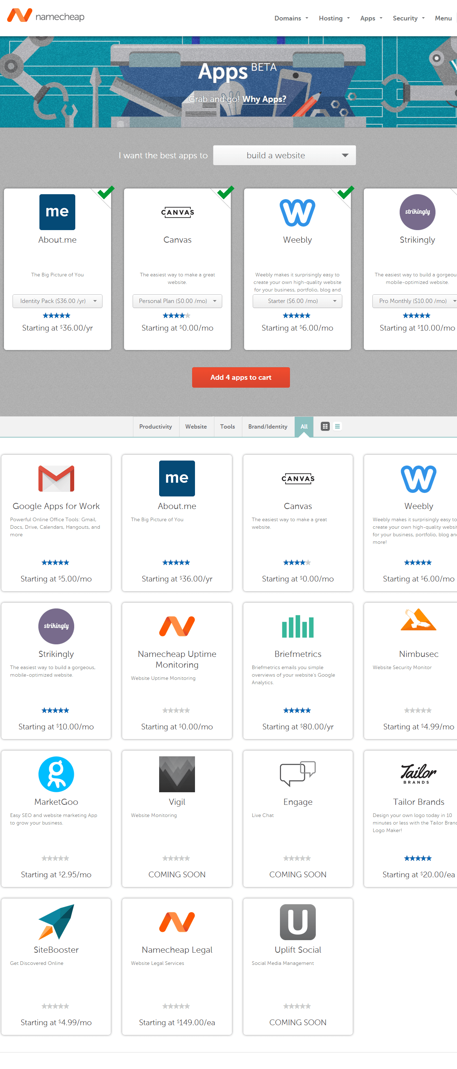Click Weebly logo in recommended row
Image resolution: width=457 pixels, height=1069 pixels.
[297, 212]
